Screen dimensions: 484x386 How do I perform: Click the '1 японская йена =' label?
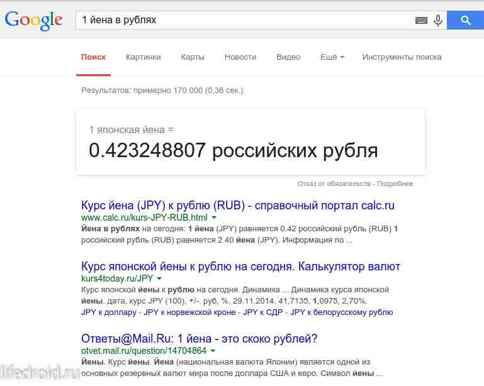pos(132,130)
